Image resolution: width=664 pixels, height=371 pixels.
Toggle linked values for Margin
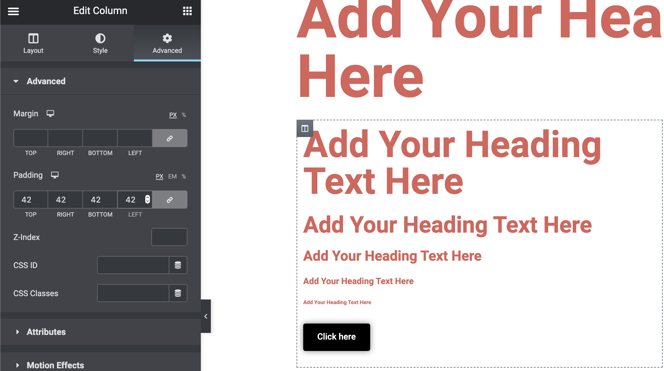pyautogui.click(x=170, y=138)
